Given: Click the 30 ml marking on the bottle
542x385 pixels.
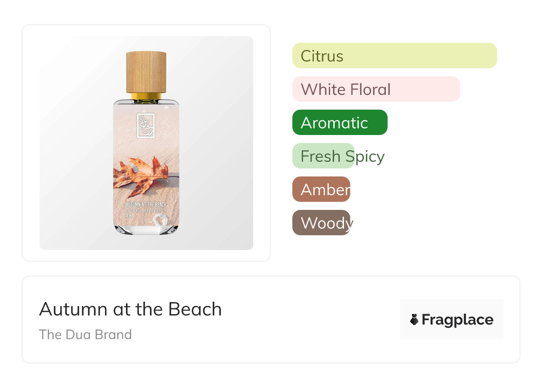Looking at the screenshot, I should (x=129, y=215).
